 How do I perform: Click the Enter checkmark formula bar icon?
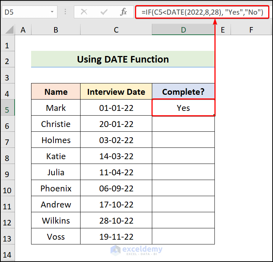click(104, 12)
